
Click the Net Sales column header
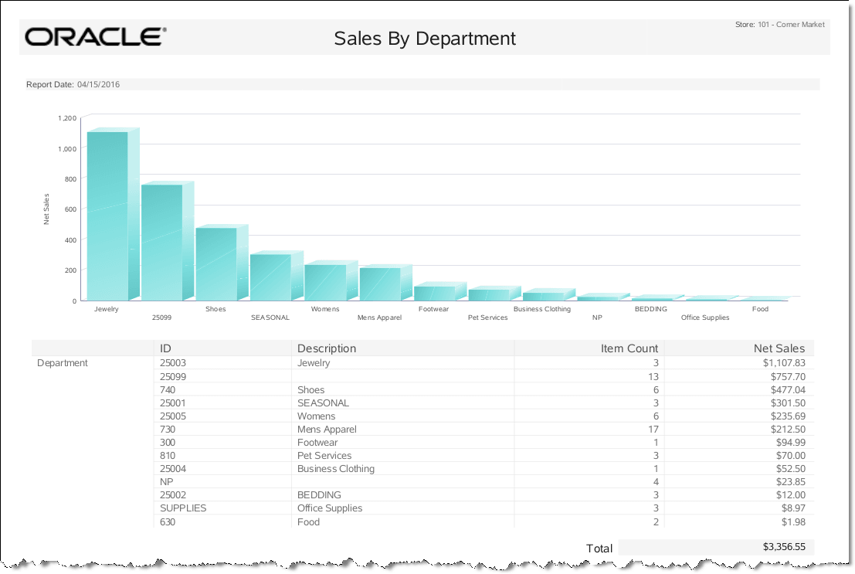click(779, 348)
